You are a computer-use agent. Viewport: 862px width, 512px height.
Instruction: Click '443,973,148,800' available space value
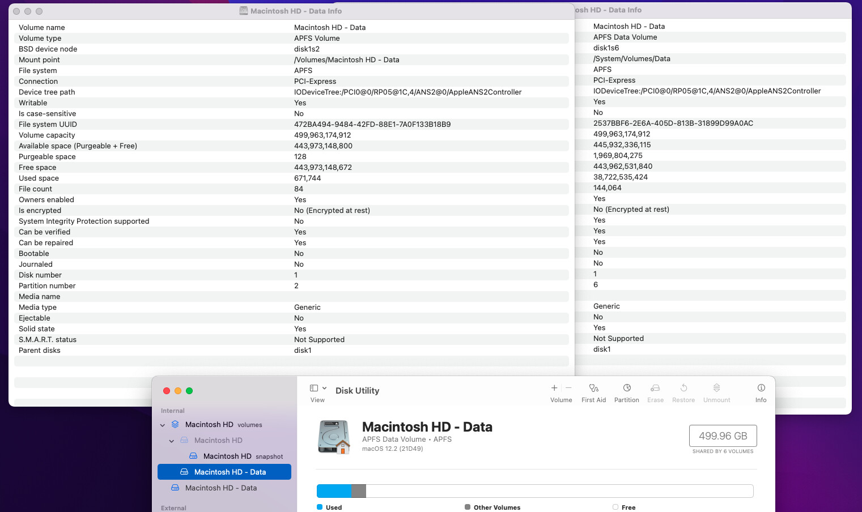pyautogui.click(x=323, y=146)
